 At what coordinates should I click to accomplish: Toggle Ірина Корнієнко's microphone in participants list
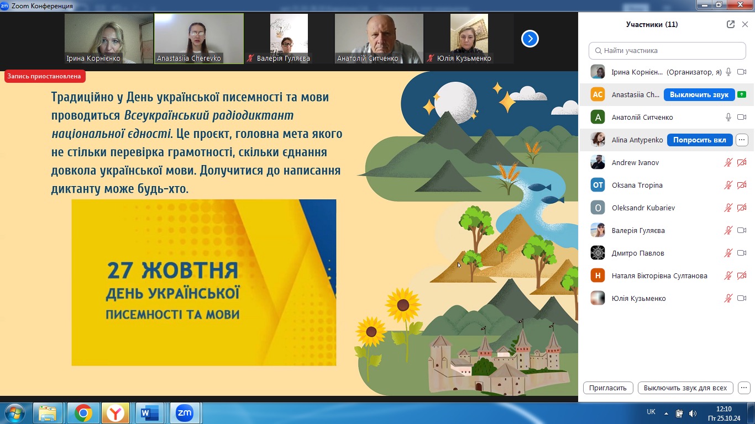(728, 72)
